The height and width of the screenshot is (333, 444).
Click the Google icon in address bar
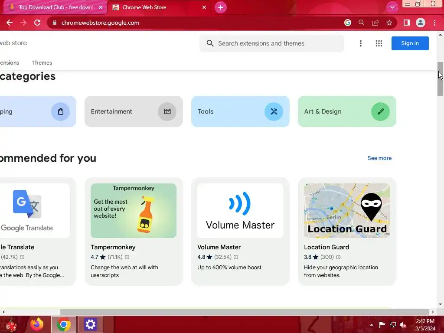click(348, 23)
